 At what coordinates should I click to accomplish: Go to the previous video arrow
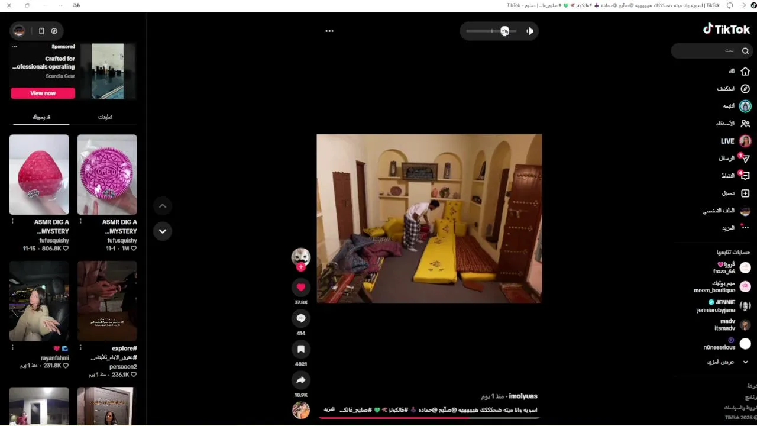[163, 206]
